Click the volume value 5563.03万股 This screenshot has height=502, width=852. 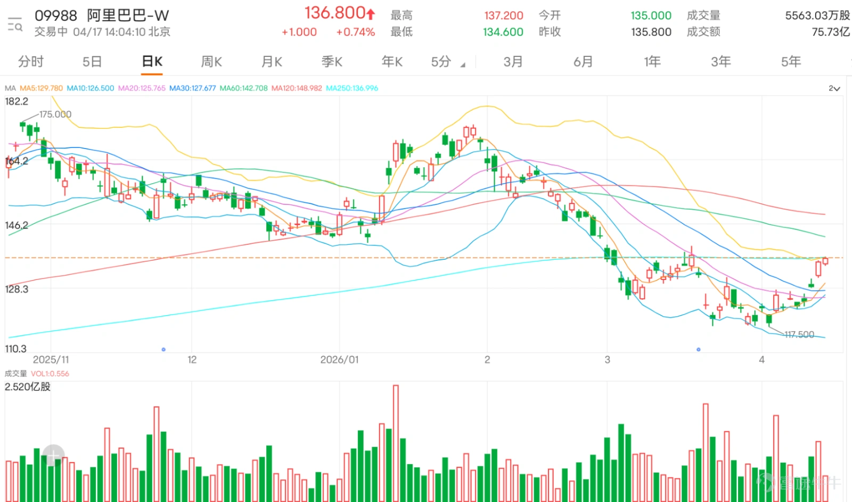click(x=817, y=15)
